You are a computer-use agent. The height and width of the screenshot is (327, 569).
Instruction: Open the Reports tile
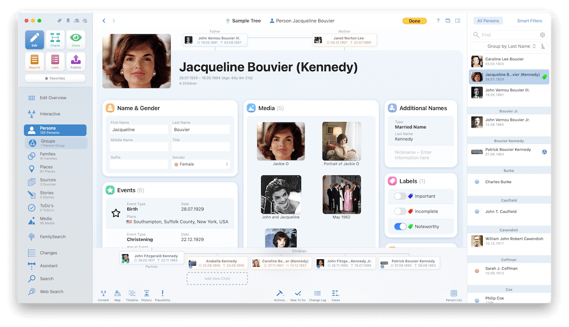[35, 62]
